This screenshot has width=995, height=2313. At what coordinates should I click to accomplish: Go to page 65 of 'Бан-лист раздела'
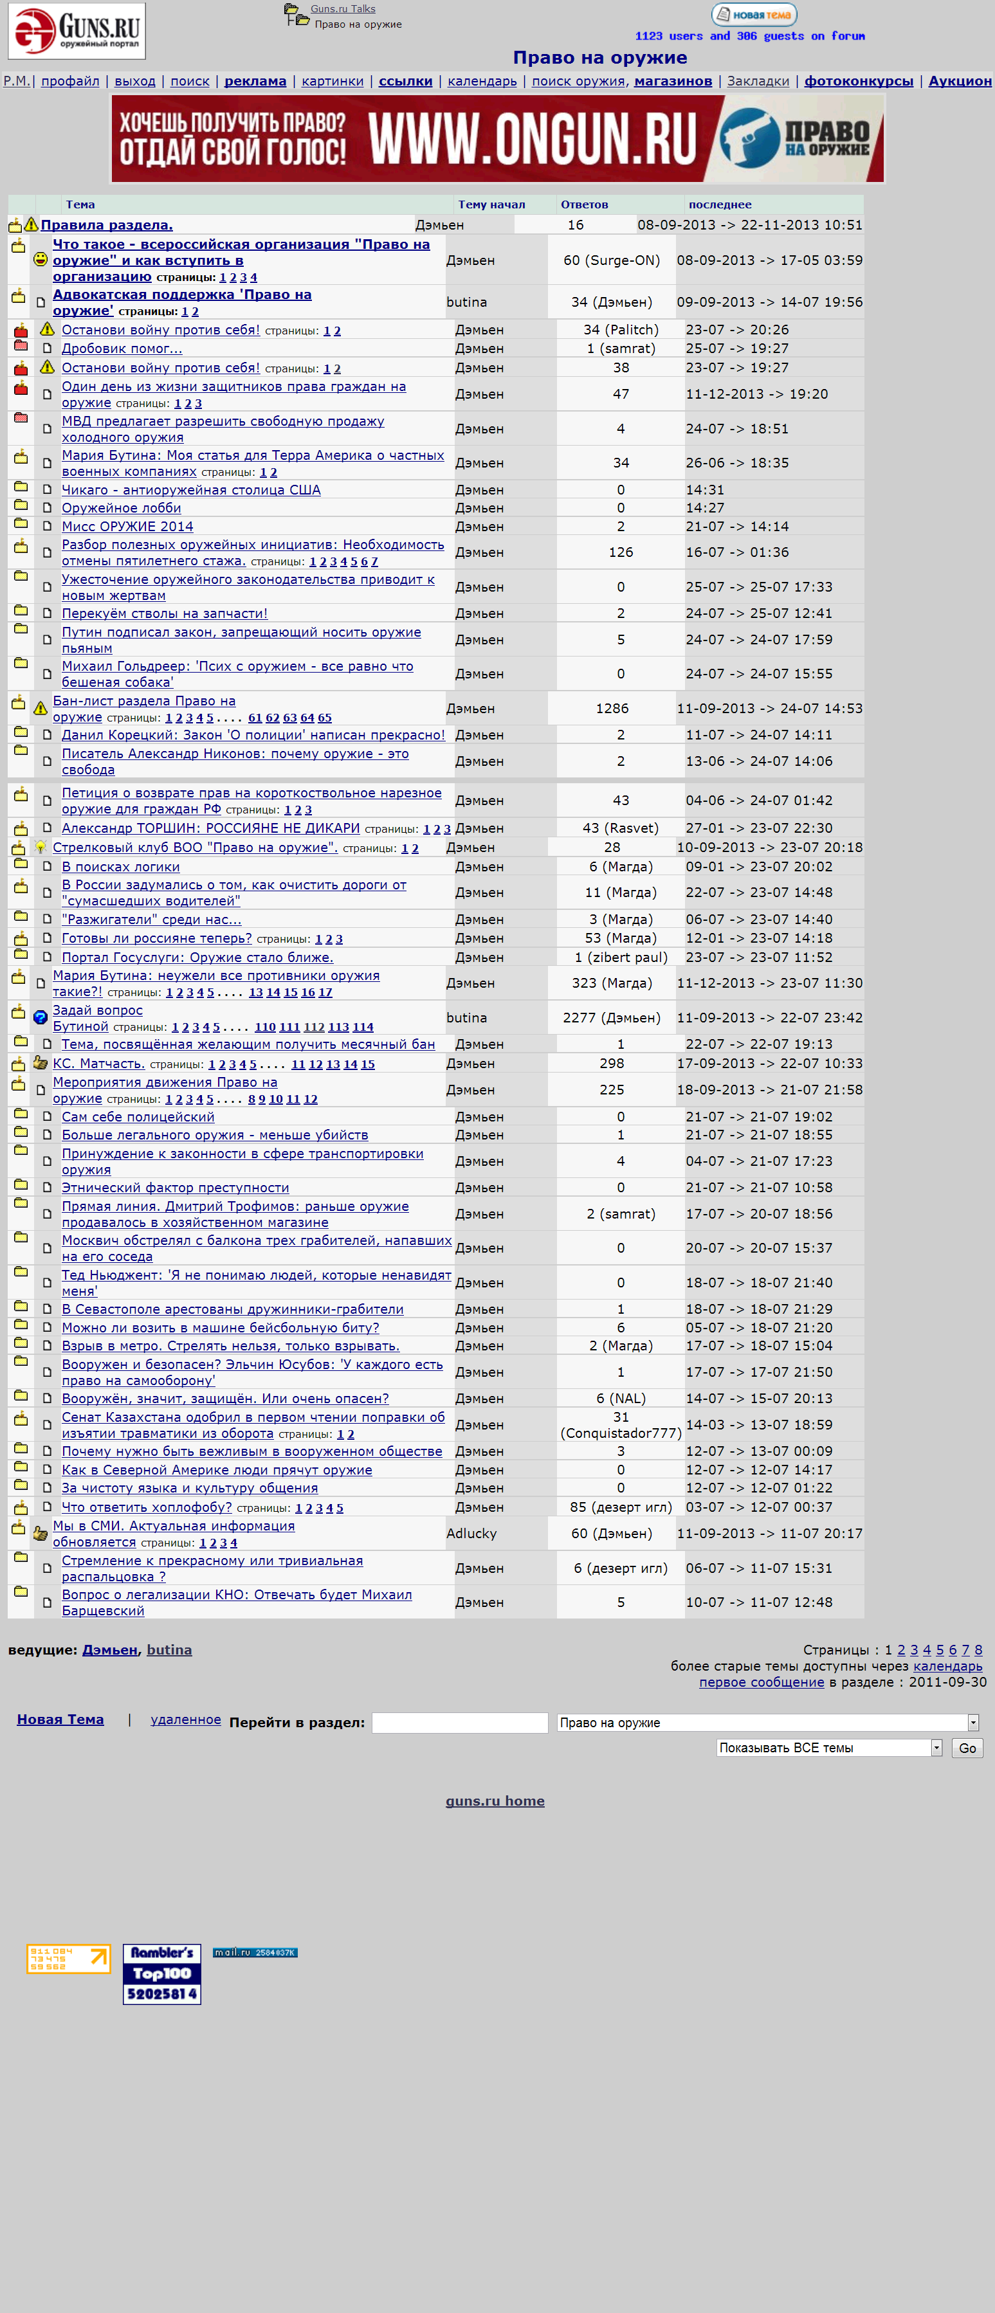324,718
